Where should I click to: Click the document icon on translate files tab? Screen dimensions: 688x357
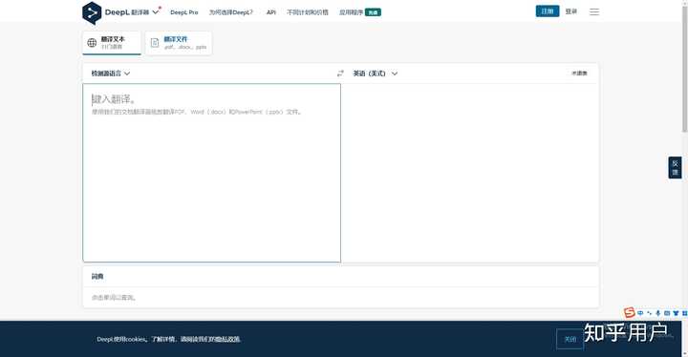155,43
